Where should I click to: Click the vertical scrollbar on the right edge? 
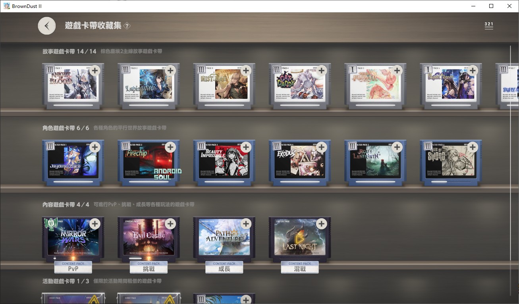click(x=511, y=153)
